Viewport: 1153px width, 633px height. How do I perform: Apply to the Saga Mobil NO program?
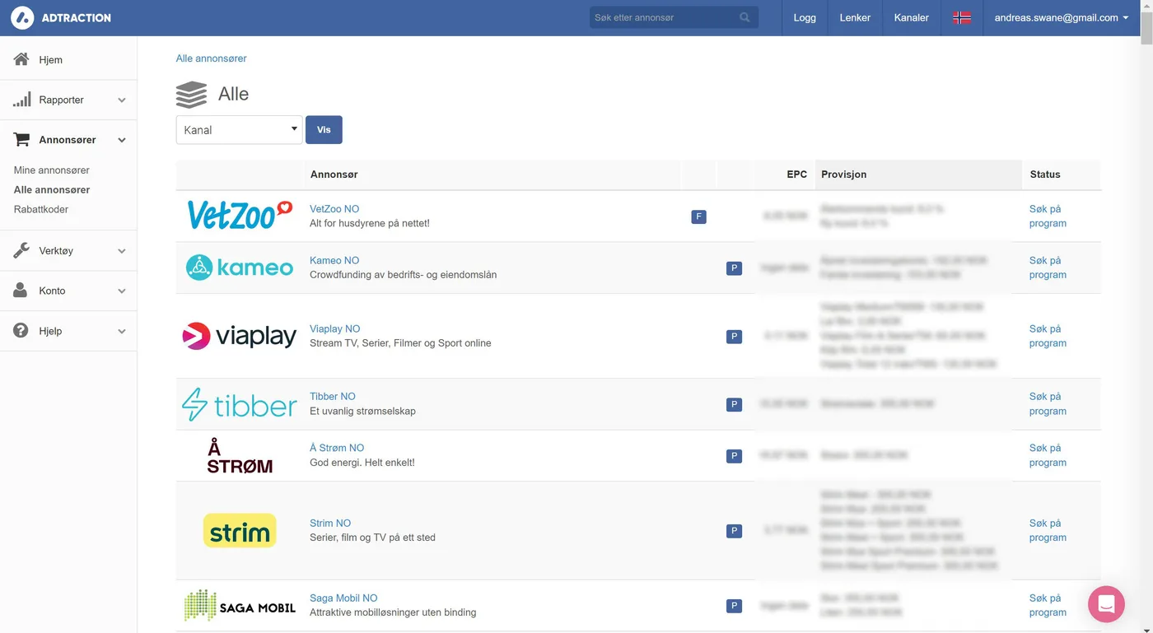(x=1048, y=605)
